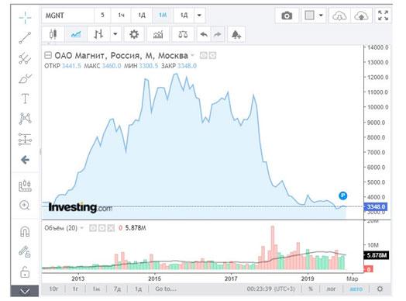The height and width of the screenshot is (301, 406).
Task: Select candlestick chart style
Action: [53, 34]
